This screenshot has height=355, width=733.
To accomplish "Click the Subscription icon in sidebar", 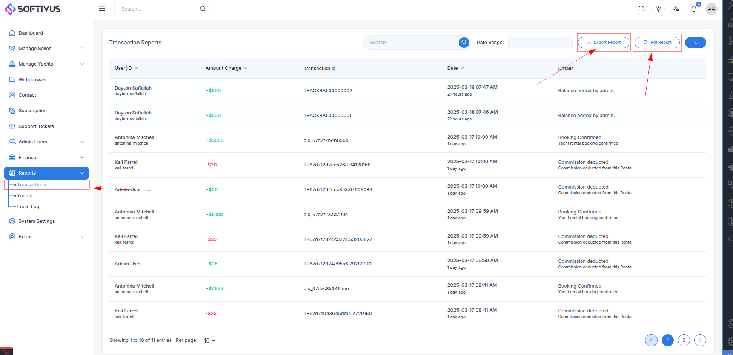I will click(x=12, y=110).
